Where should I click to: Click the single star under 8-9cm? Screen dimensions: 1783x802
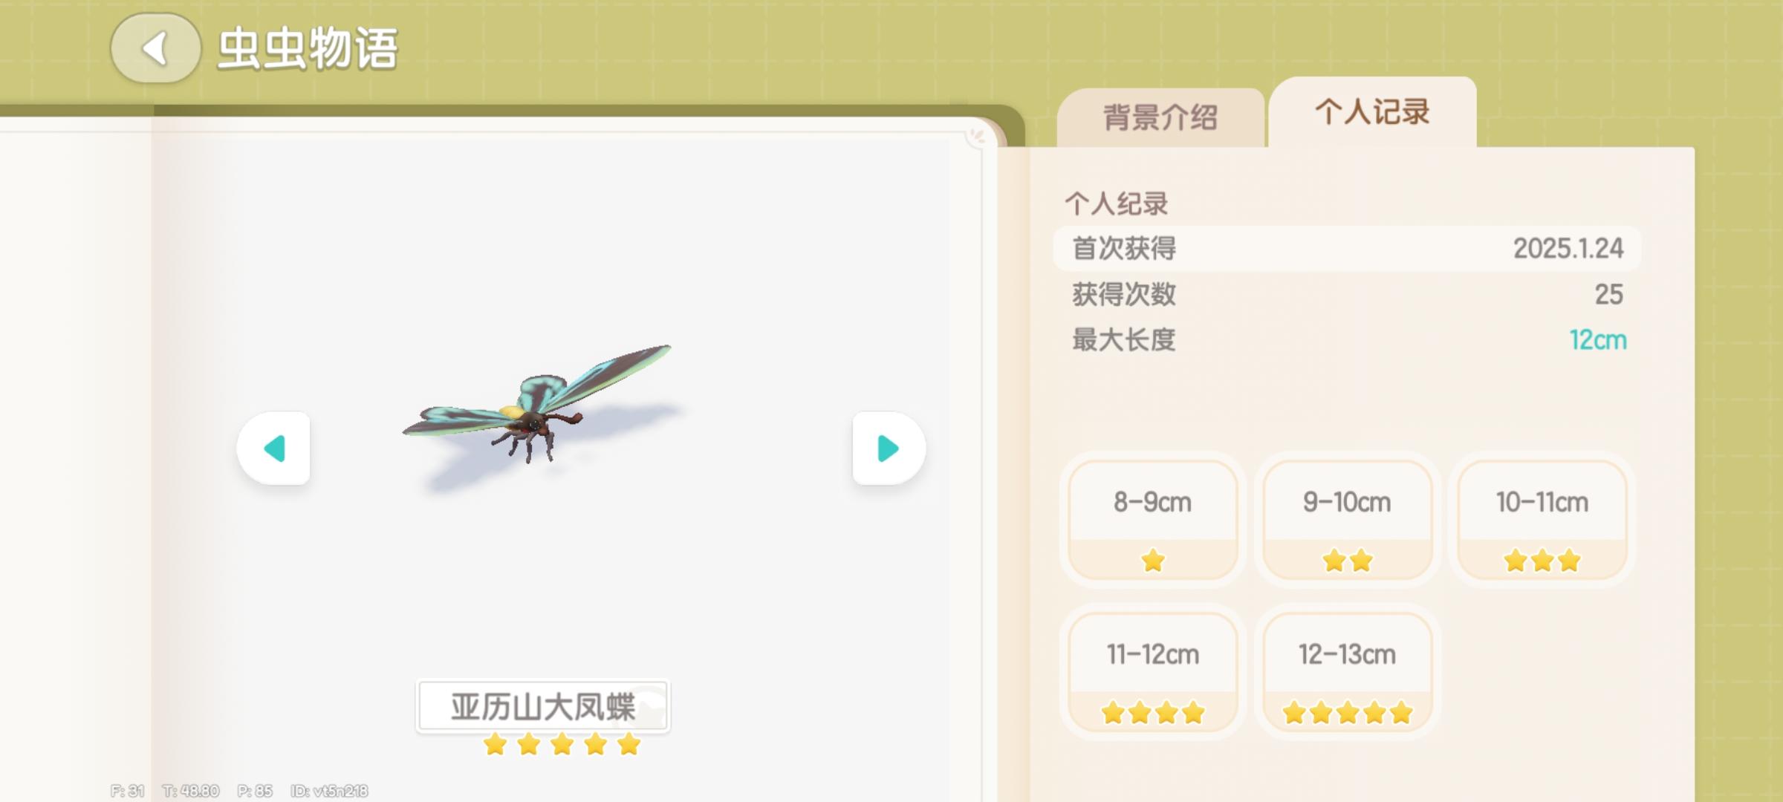click(1153, 561)
